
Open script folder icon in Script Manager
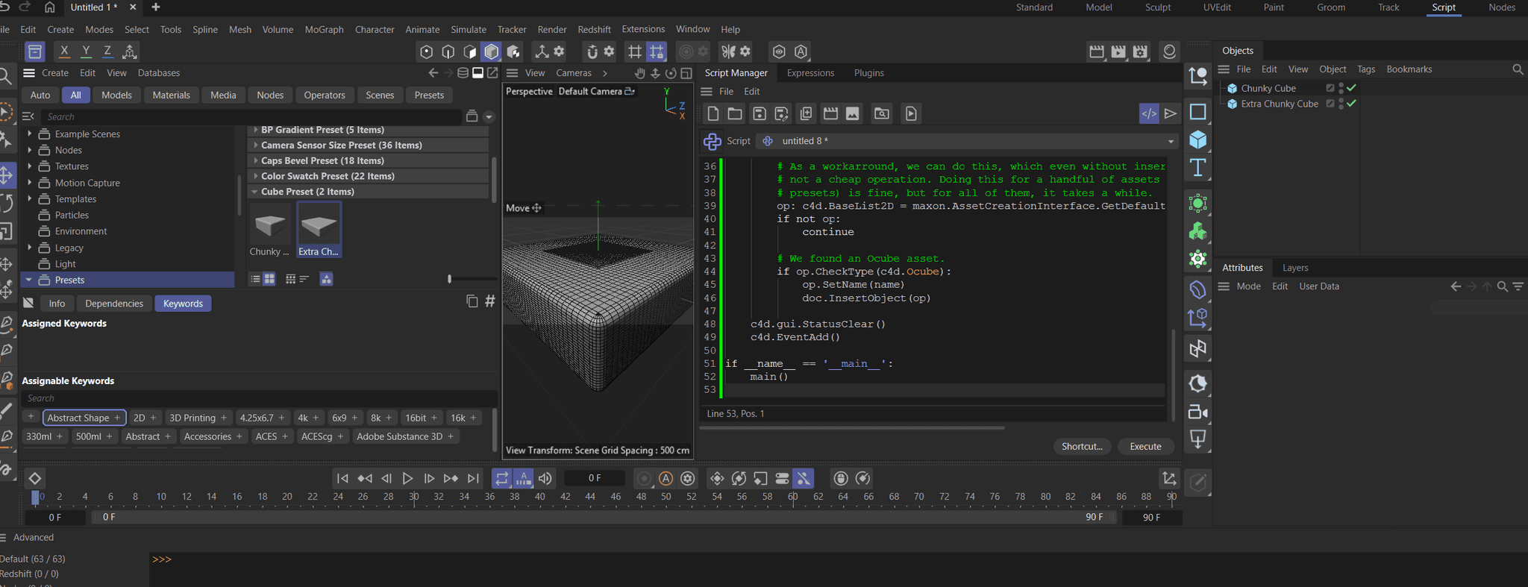735,113
